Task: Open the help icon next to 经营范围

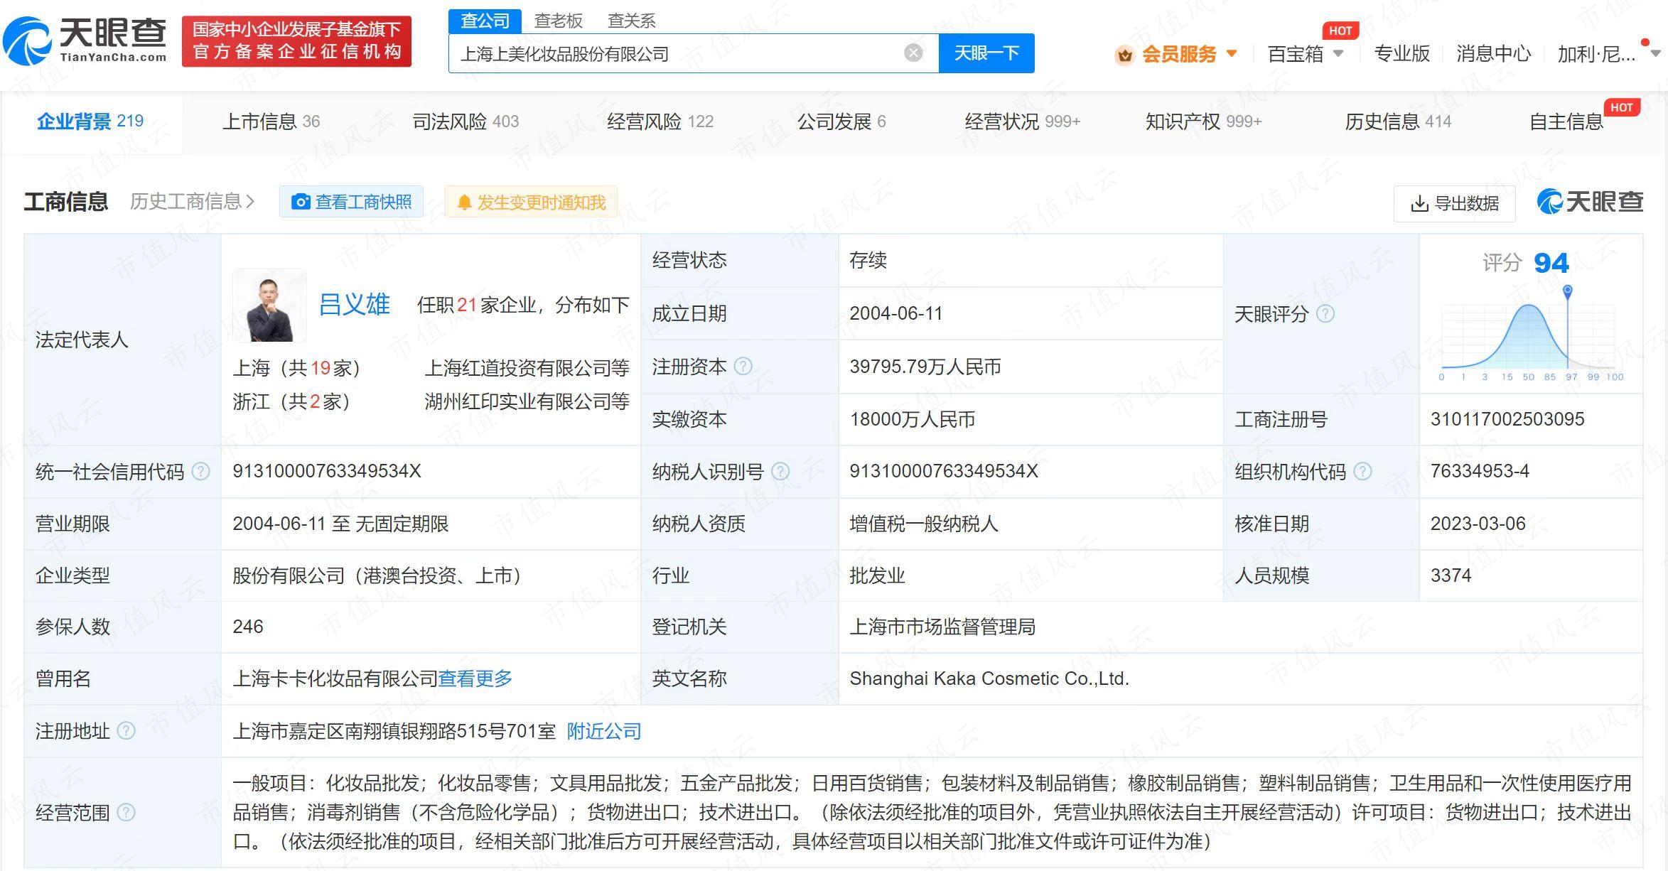Action: click(x=127, y=813)
